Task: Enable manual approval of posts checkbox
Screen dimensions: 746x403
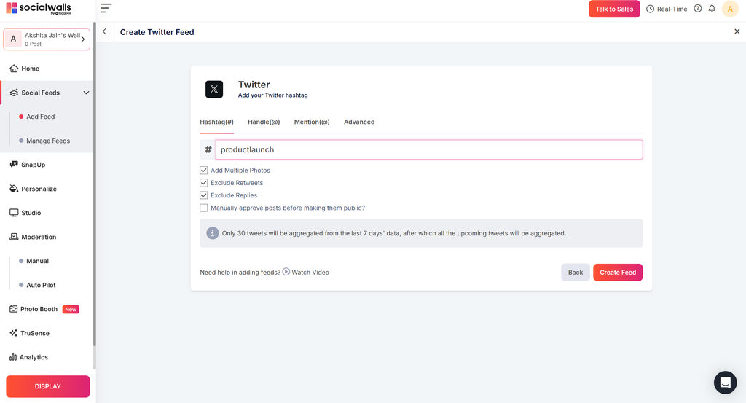Action: [x=204, y=208]
